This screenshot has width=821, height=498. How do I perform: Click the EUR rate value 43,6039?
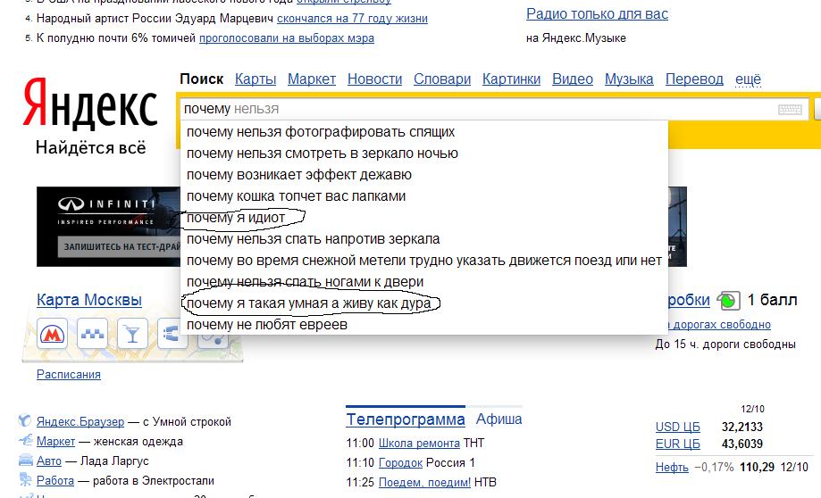(x=741, y=444)
